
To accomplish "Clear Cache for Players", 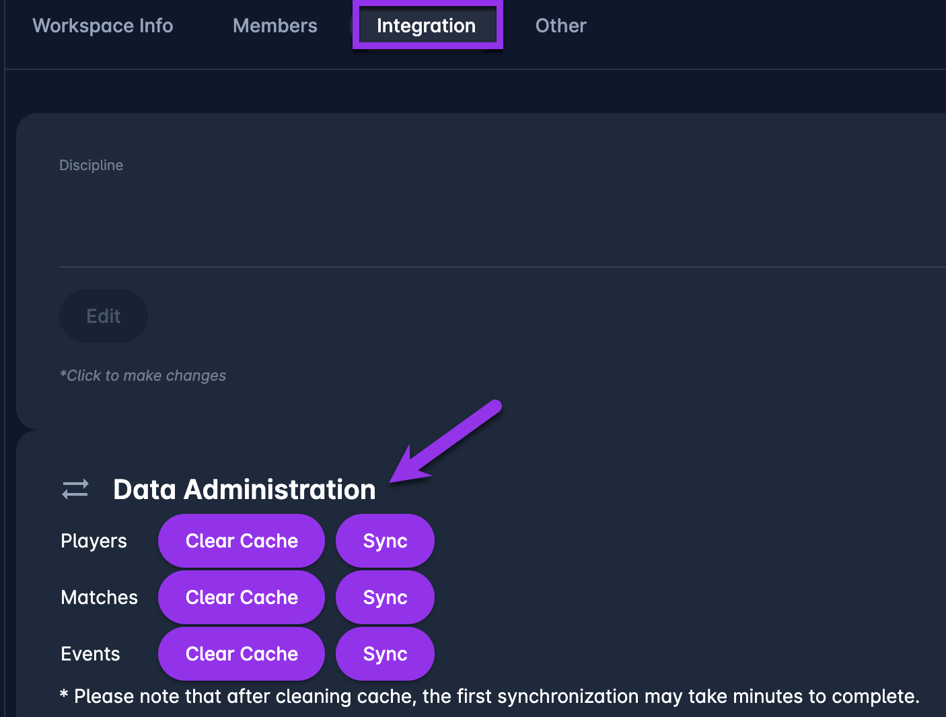I will (x=242, y=541).
